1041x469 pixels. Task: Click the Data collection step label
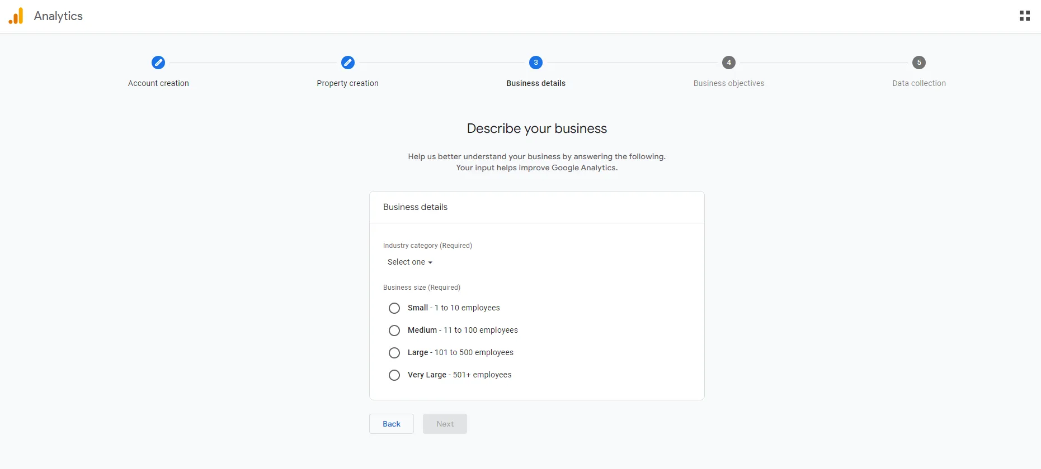(919, 83)
